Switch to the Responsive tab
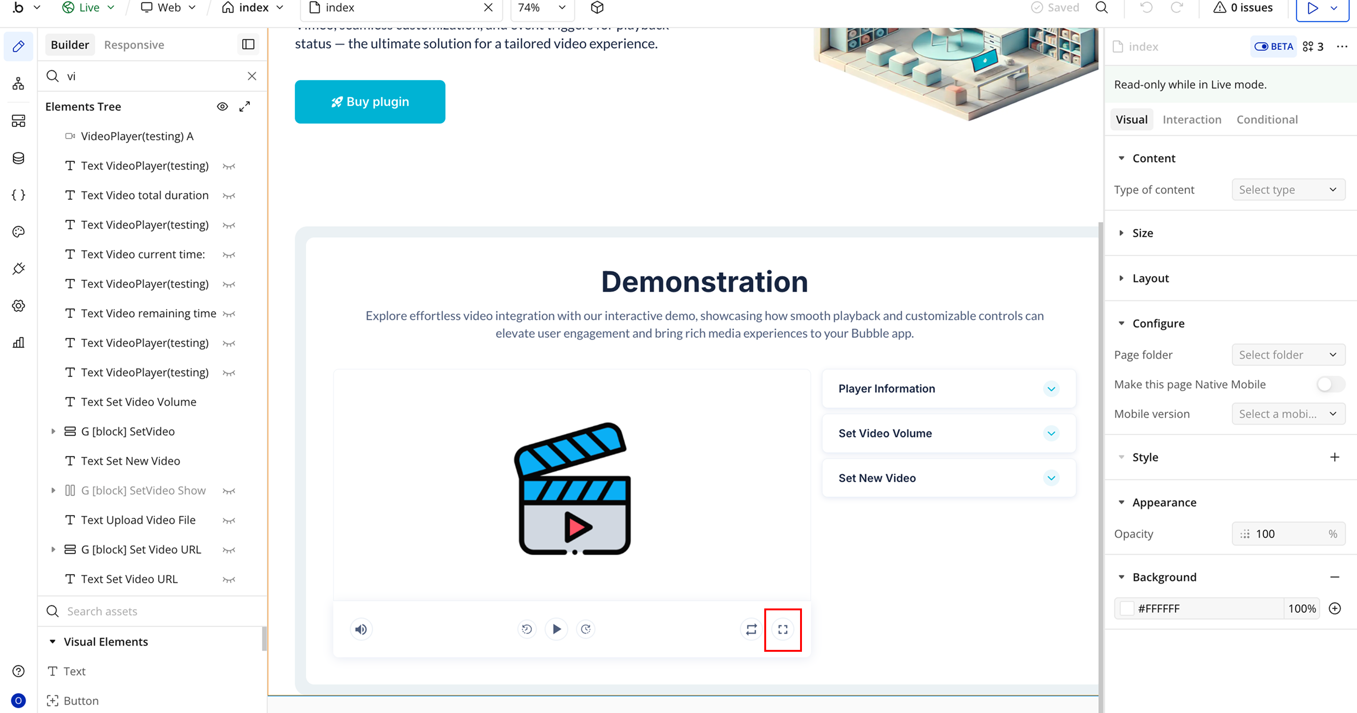Viewport: 1357px width, 713px height. point(134,45)
